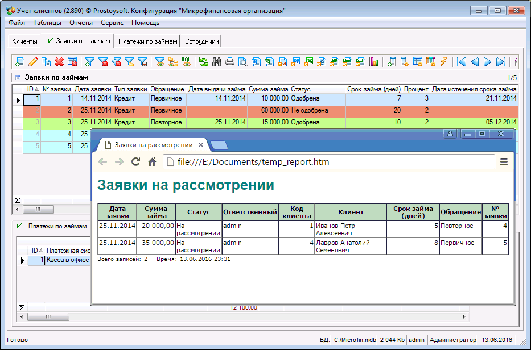The height and width of the screenshot is (350, 531).
Task: Open the Отчеты menu
Action: [x=81, y=23]
